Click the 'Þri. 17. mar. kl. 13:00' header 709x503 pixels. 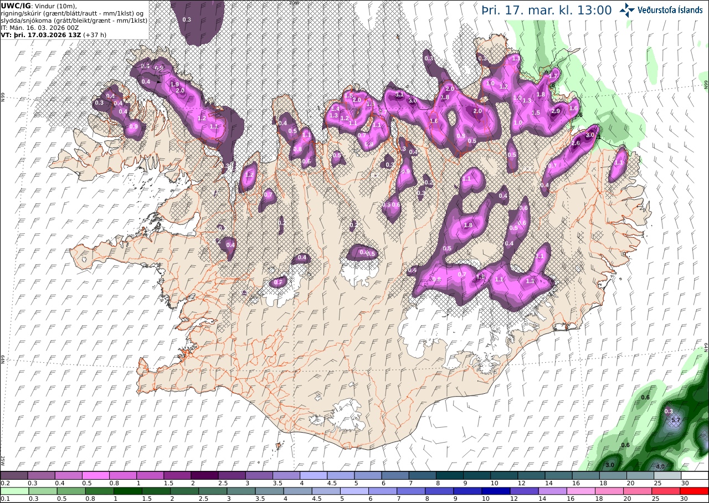(546, 10)
